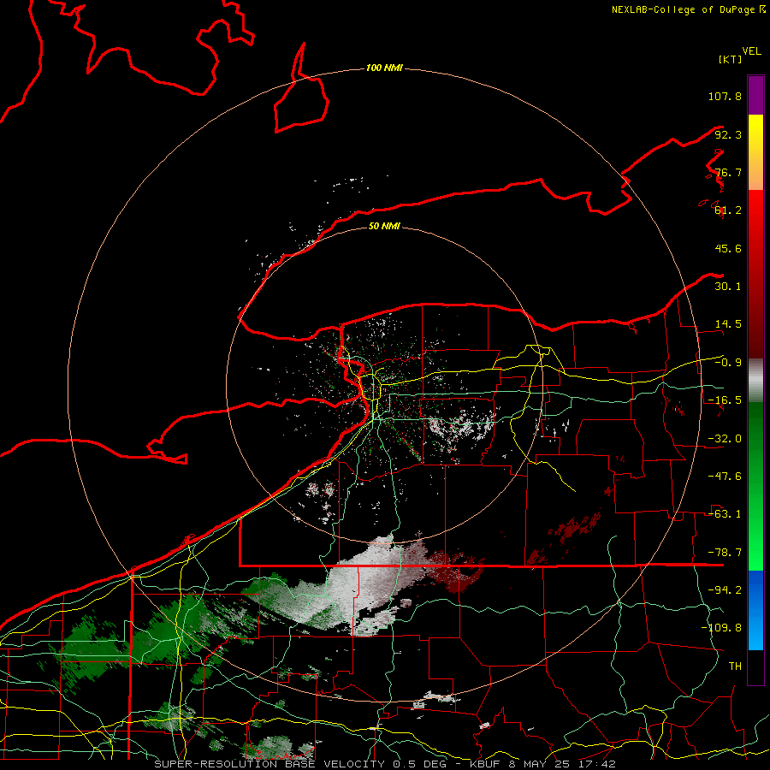Click the 100 NMI range ring label

pos(384,68)
